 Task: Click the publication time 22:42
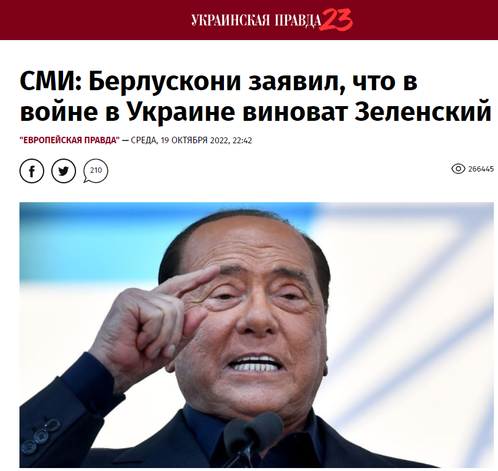pos(242,140)
